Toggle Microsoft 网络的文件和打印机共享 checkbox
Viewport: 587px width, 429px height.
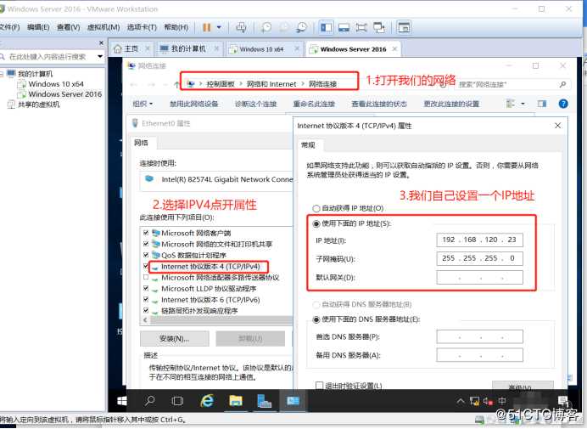tap(146, 244)
